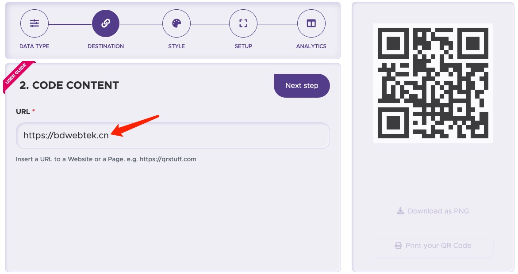The width and height of the screenshot is (518, 274).
Task: Click the Download as PNG link
Action: point(433,211)
